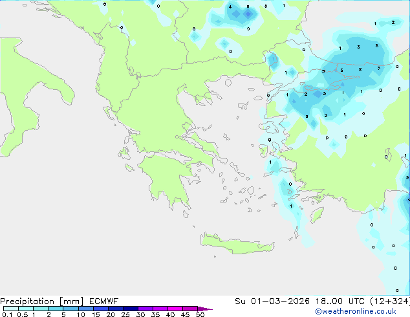Click the above-50 arrow at legend end
410x317 pixels.
[x=205, y=309]
